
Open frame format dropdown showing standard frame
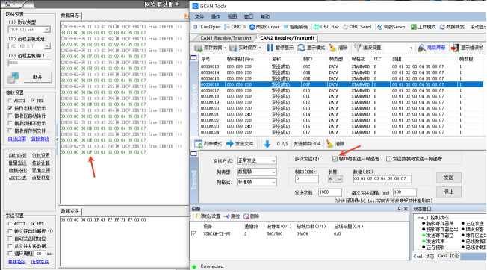click(257, 182)
